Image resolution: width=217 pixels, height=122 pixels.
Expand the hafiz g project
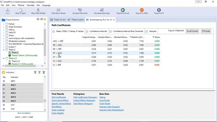(x=3, y=30)
